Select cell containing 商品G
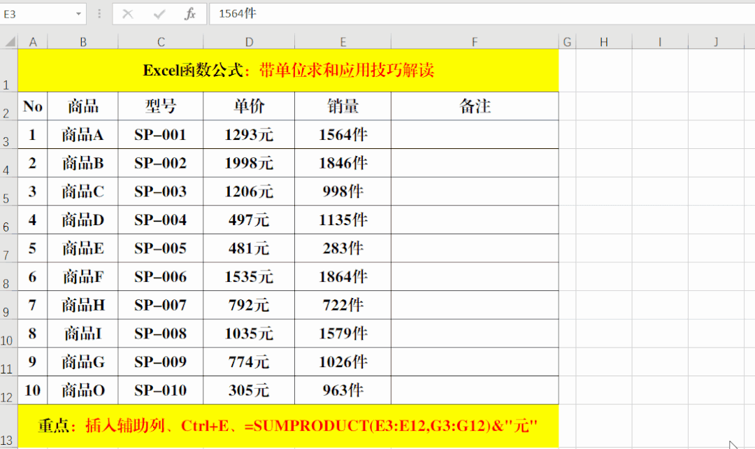This screenshot has width=755, height=449. tap(82, 362)
